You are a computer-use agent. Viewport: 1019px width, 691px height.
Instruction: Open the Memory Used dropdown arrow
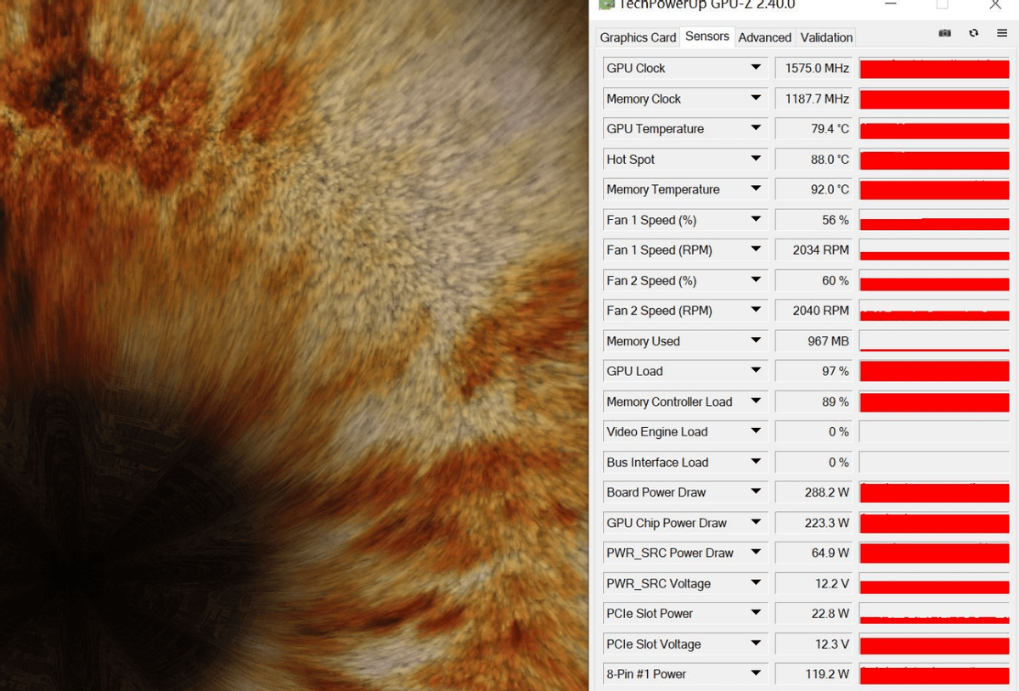(x=755, y=340)
